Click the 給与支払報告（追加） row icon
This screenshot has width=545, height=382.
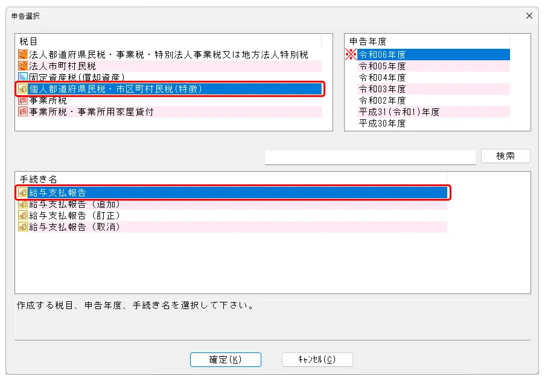(x=24, y=204)
